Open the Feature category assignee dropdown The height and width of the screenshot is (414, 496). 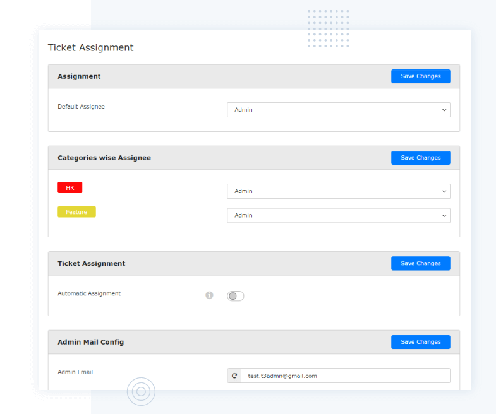(338, 215)
